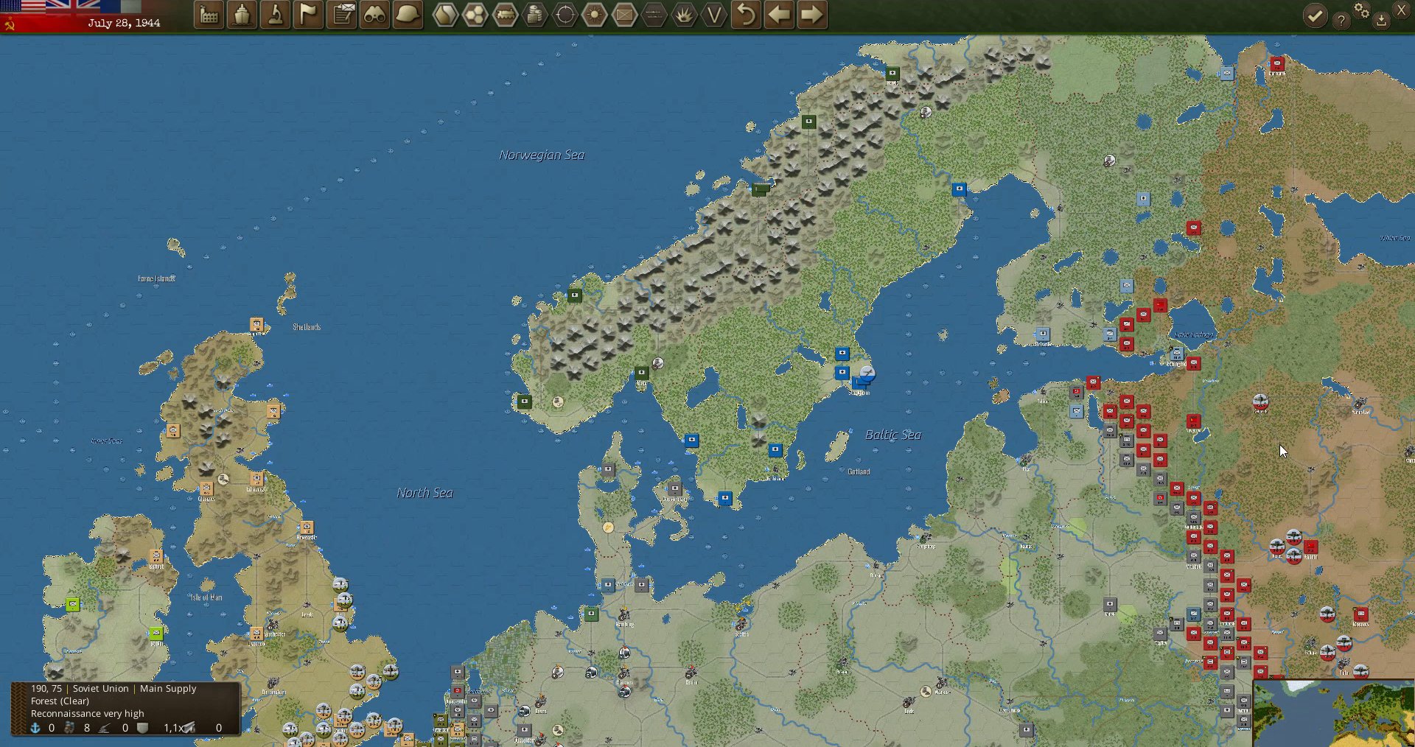Click the Gotland island label
Image resolution: width=1415 pixels, height=747 pixels.
pyautogui.click(x=859, y=471)
